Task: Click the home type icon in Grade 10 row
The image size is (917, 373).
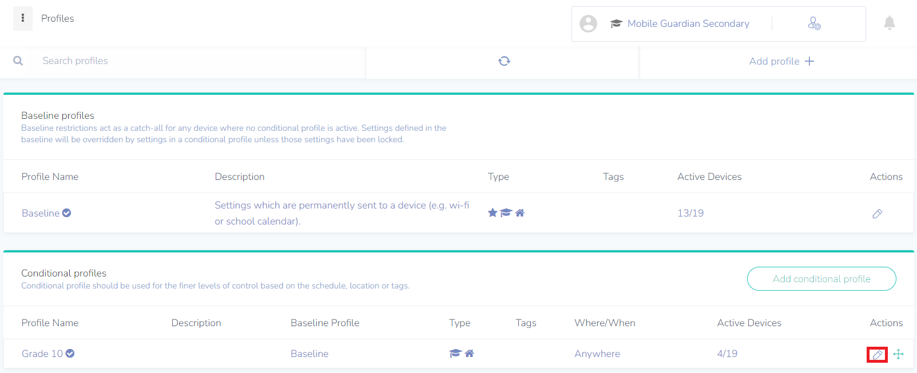Action: click(470, 353)
